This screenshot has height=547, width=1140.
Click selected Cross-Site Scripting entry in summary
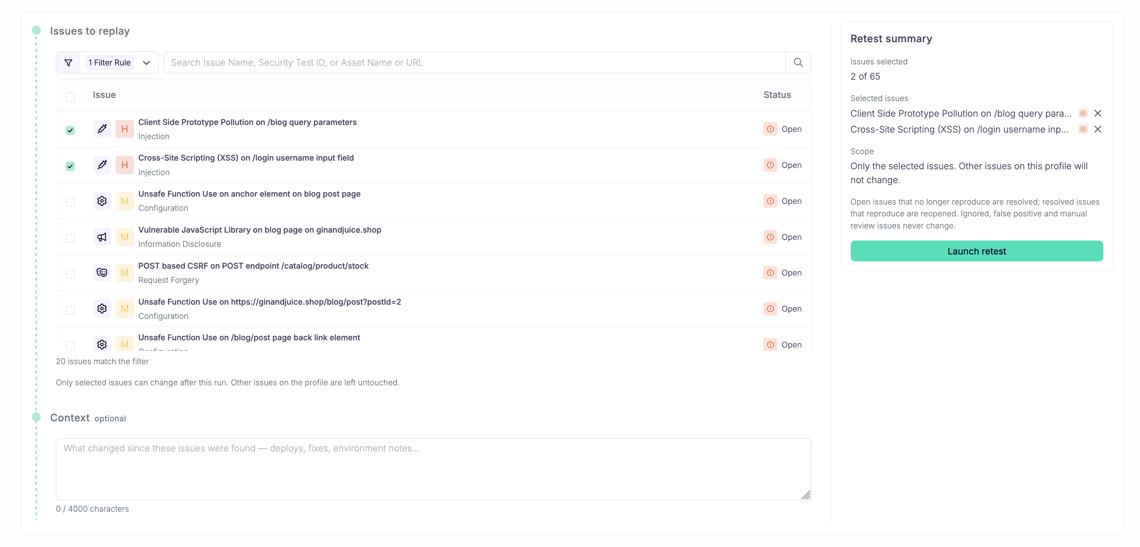coord(959,129)
